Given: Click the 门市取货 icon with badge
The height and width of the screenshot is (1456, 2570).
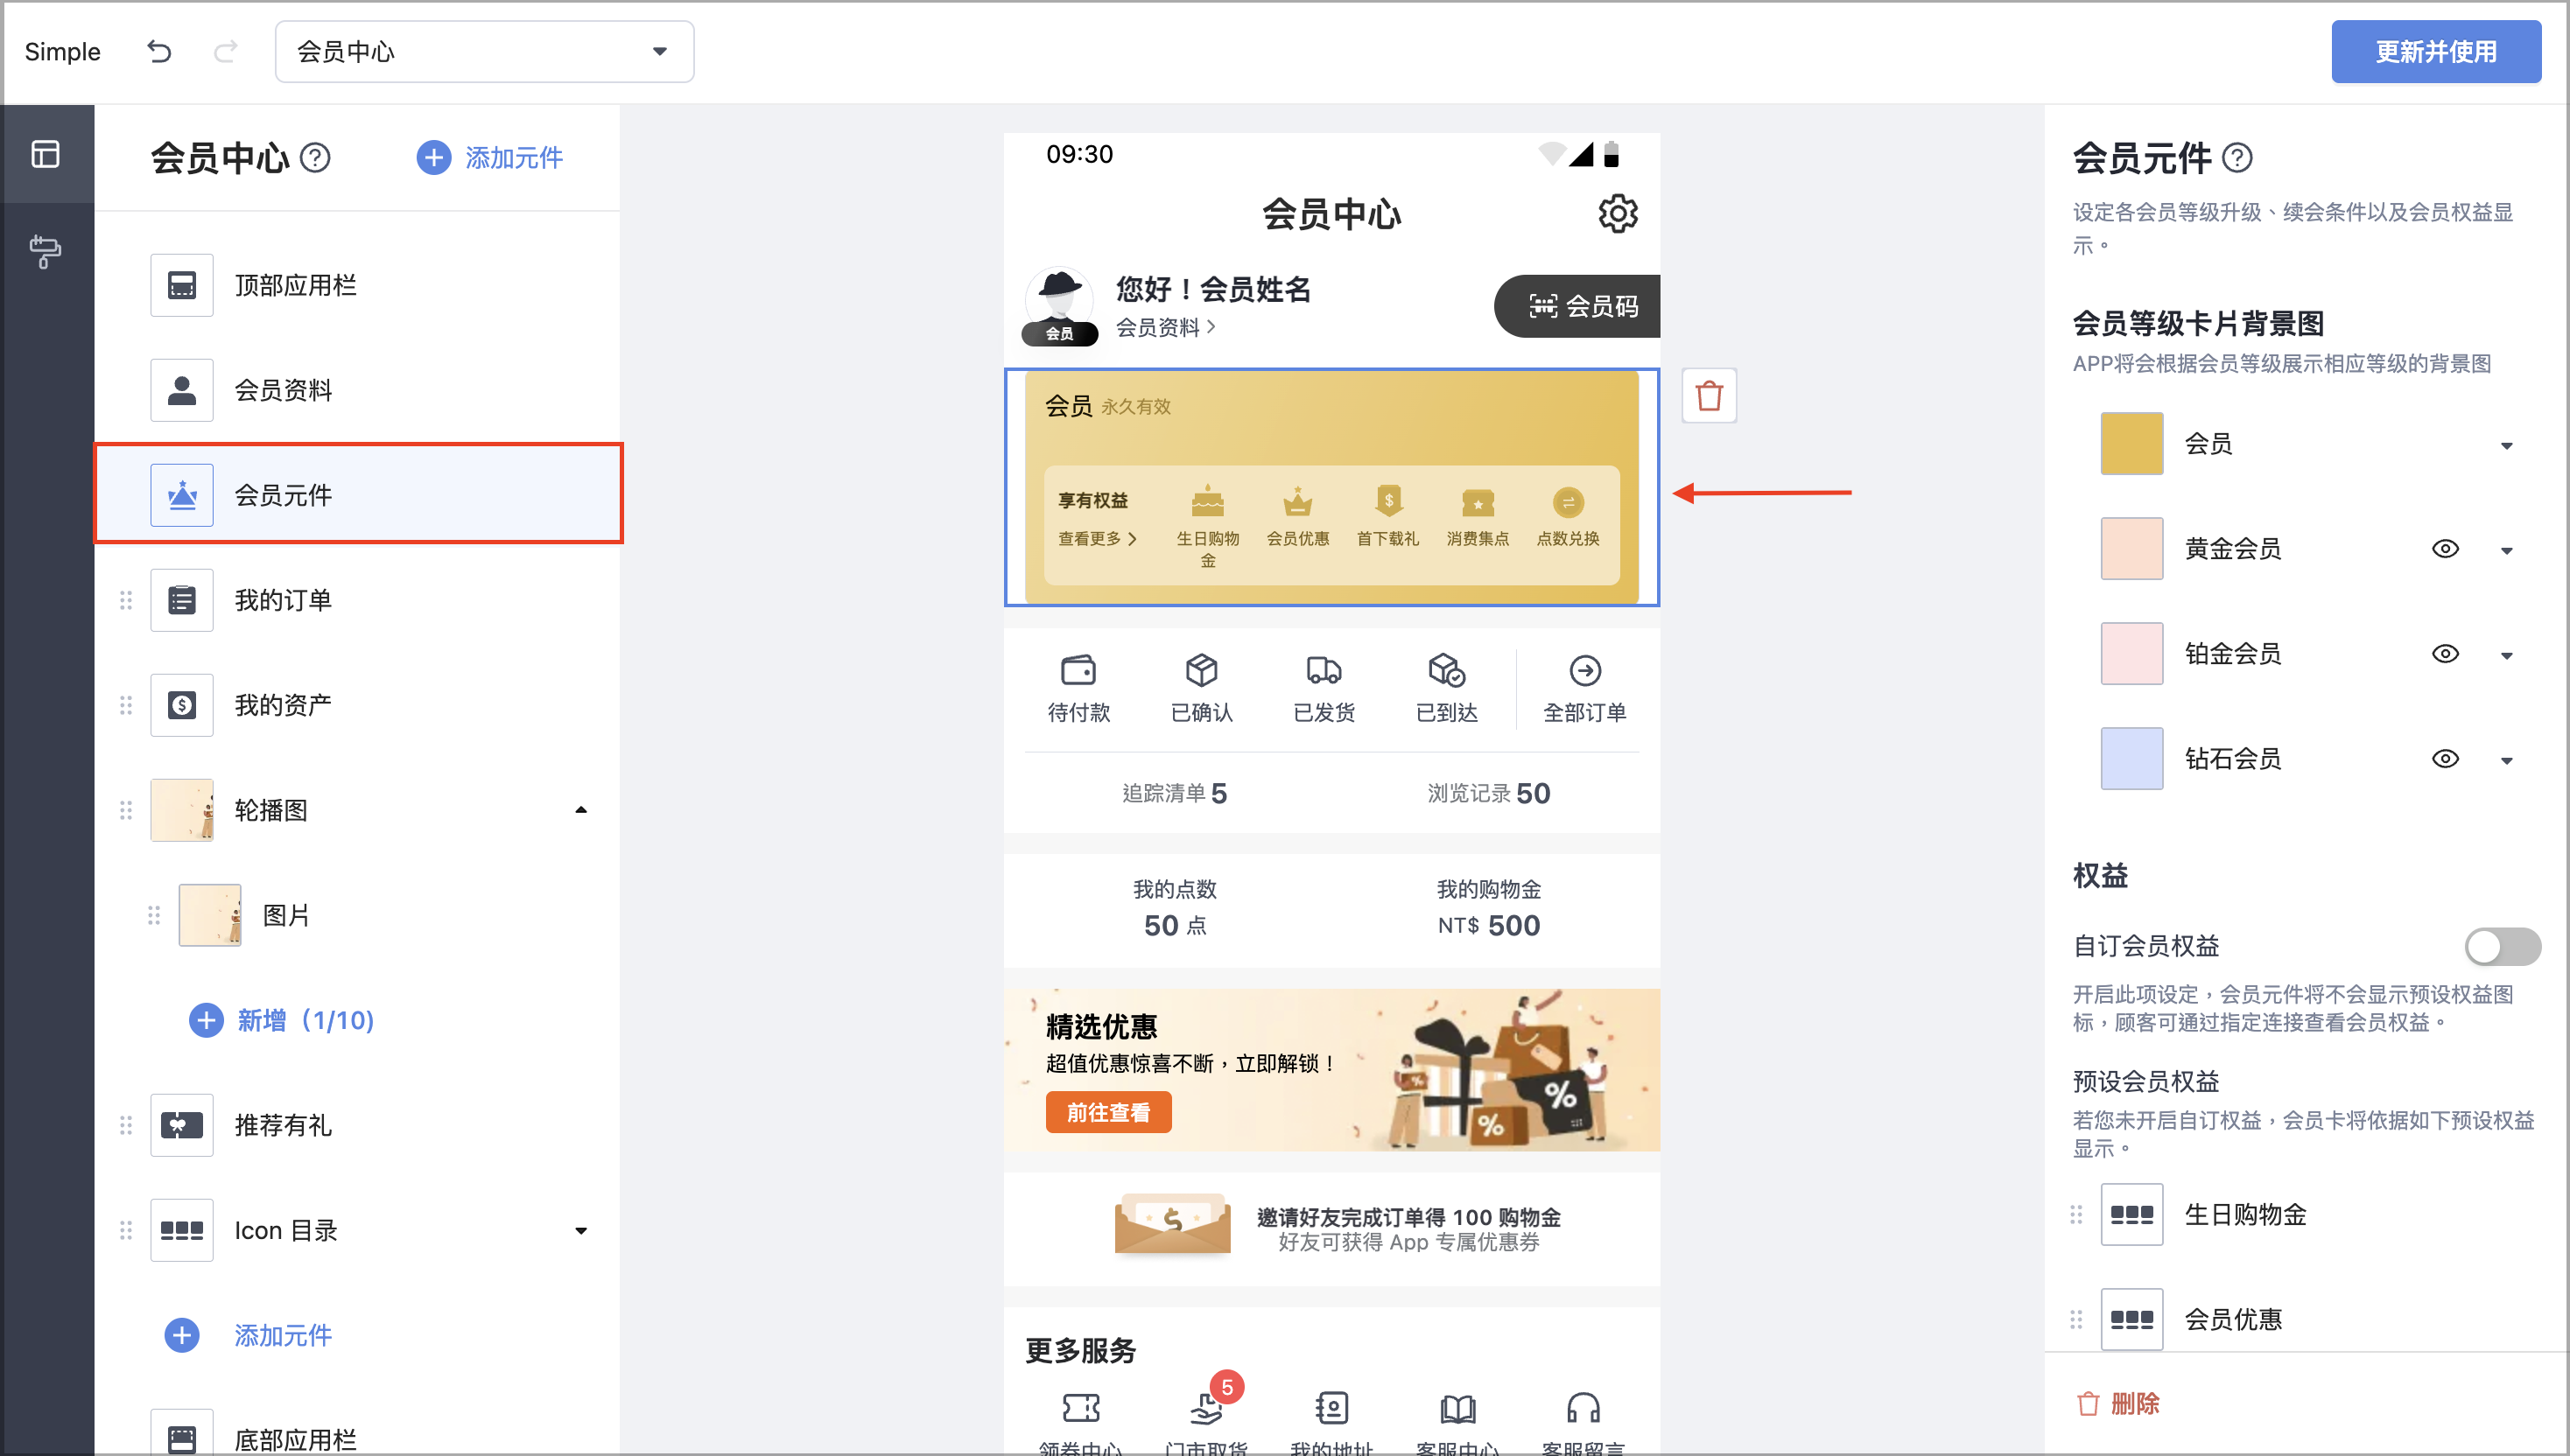Looking at the screenshot, I should [1206, 1408].
